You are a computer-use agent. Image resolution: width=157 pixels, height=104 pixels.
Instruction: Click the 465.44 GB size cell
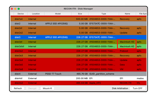tap(82, 83)
